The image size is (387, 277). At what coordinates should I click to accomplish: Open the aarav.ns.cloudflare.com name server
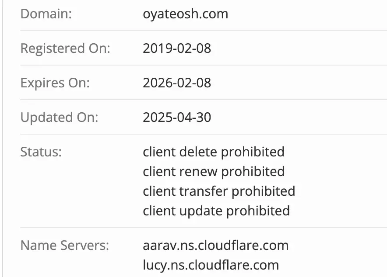coord(215,245)
